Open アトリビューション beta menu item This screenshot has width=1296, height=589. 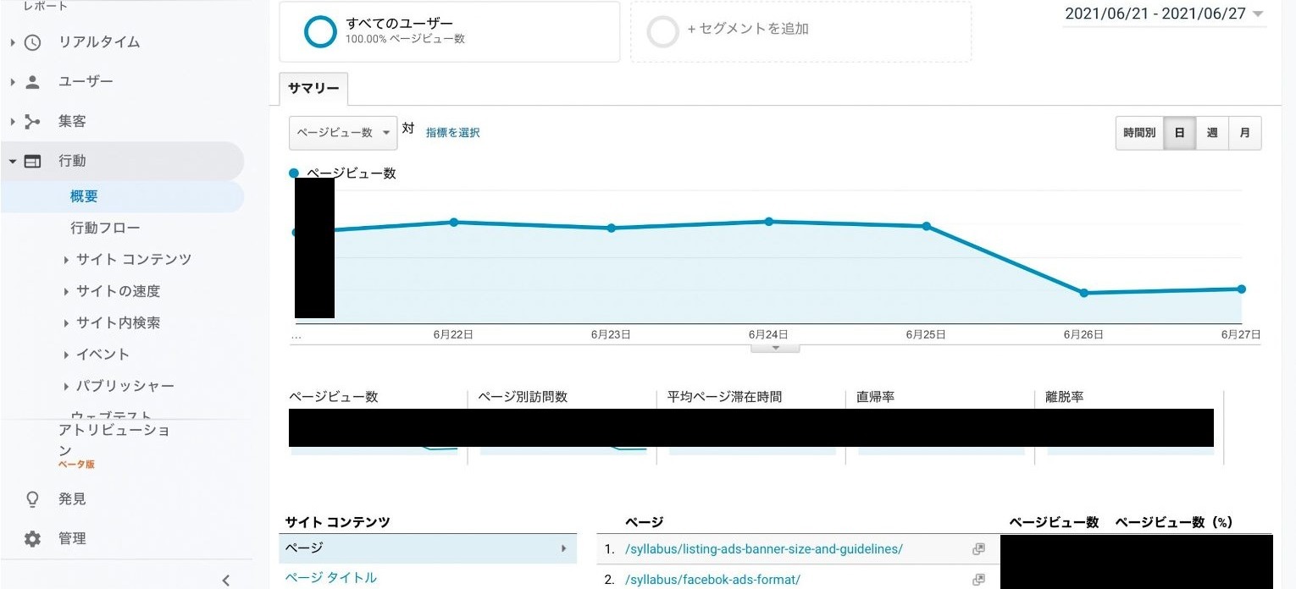click(114, 446)
